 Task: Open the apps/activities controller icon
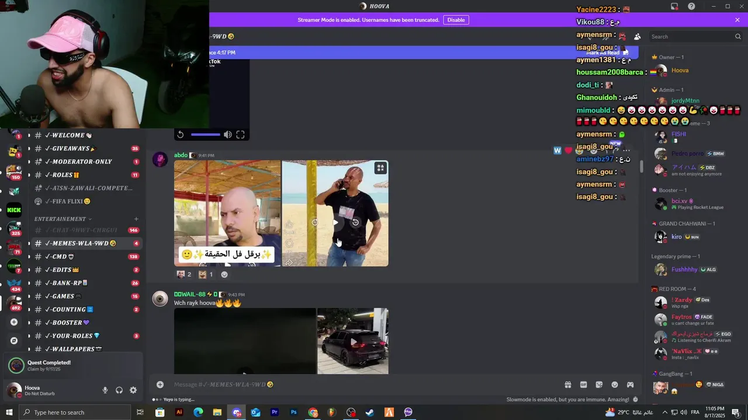[x=630, y=384]
